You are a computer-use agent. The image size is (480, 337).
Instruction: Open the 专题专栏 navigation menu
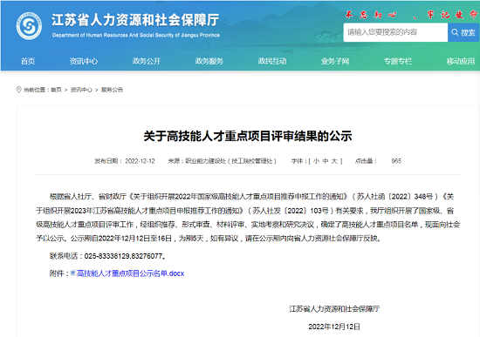[398, 61]
